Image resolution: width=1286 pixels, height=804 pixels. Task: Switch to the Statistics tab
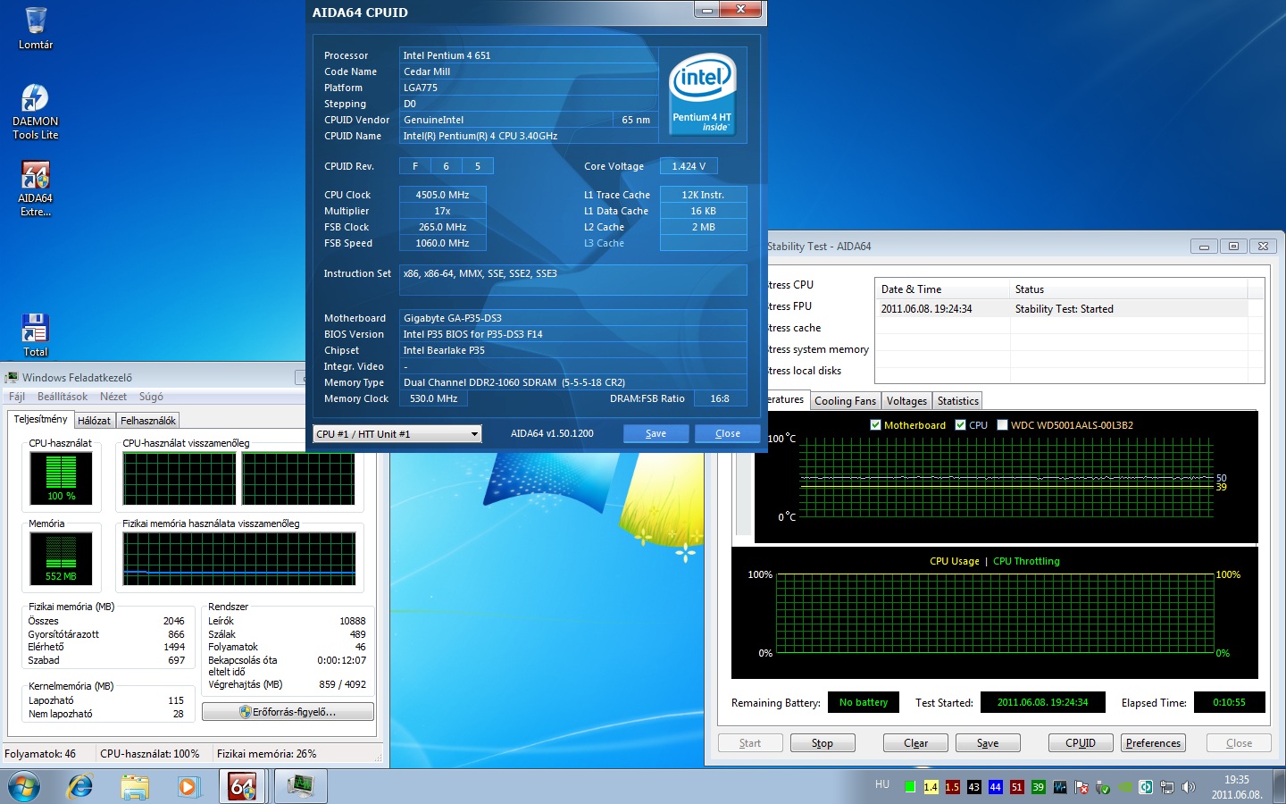(x=958, y=401)
